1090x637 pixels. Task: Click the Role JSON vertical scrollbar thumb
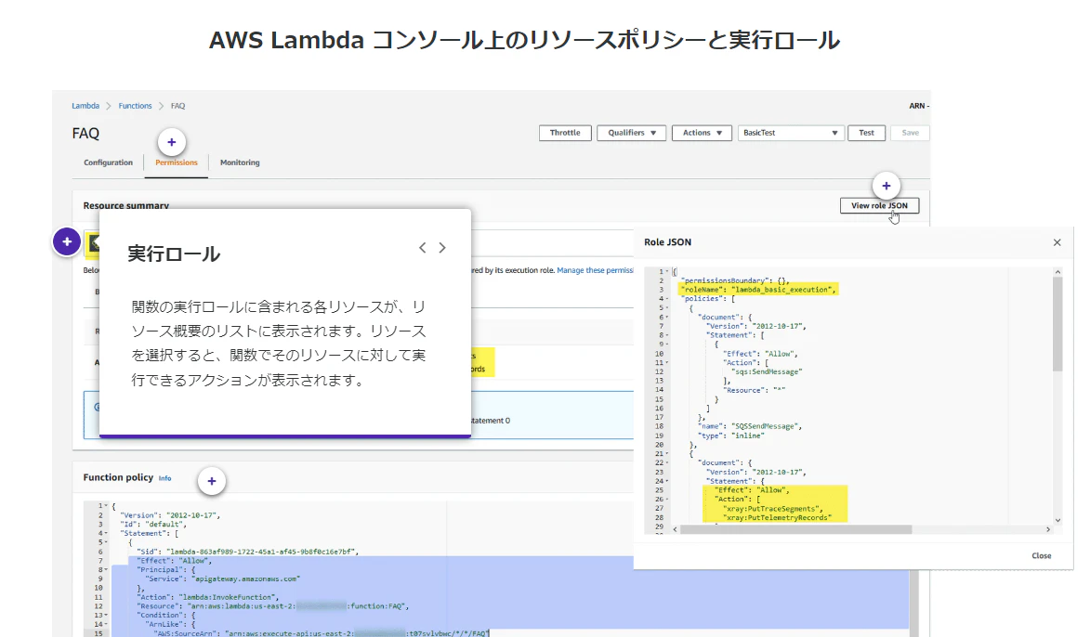click(1057, 324)
